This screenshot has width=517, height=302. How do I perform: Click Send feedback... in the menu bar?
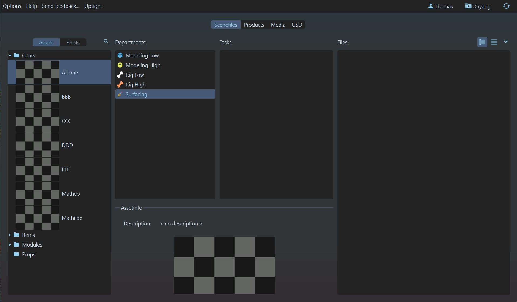61,6
